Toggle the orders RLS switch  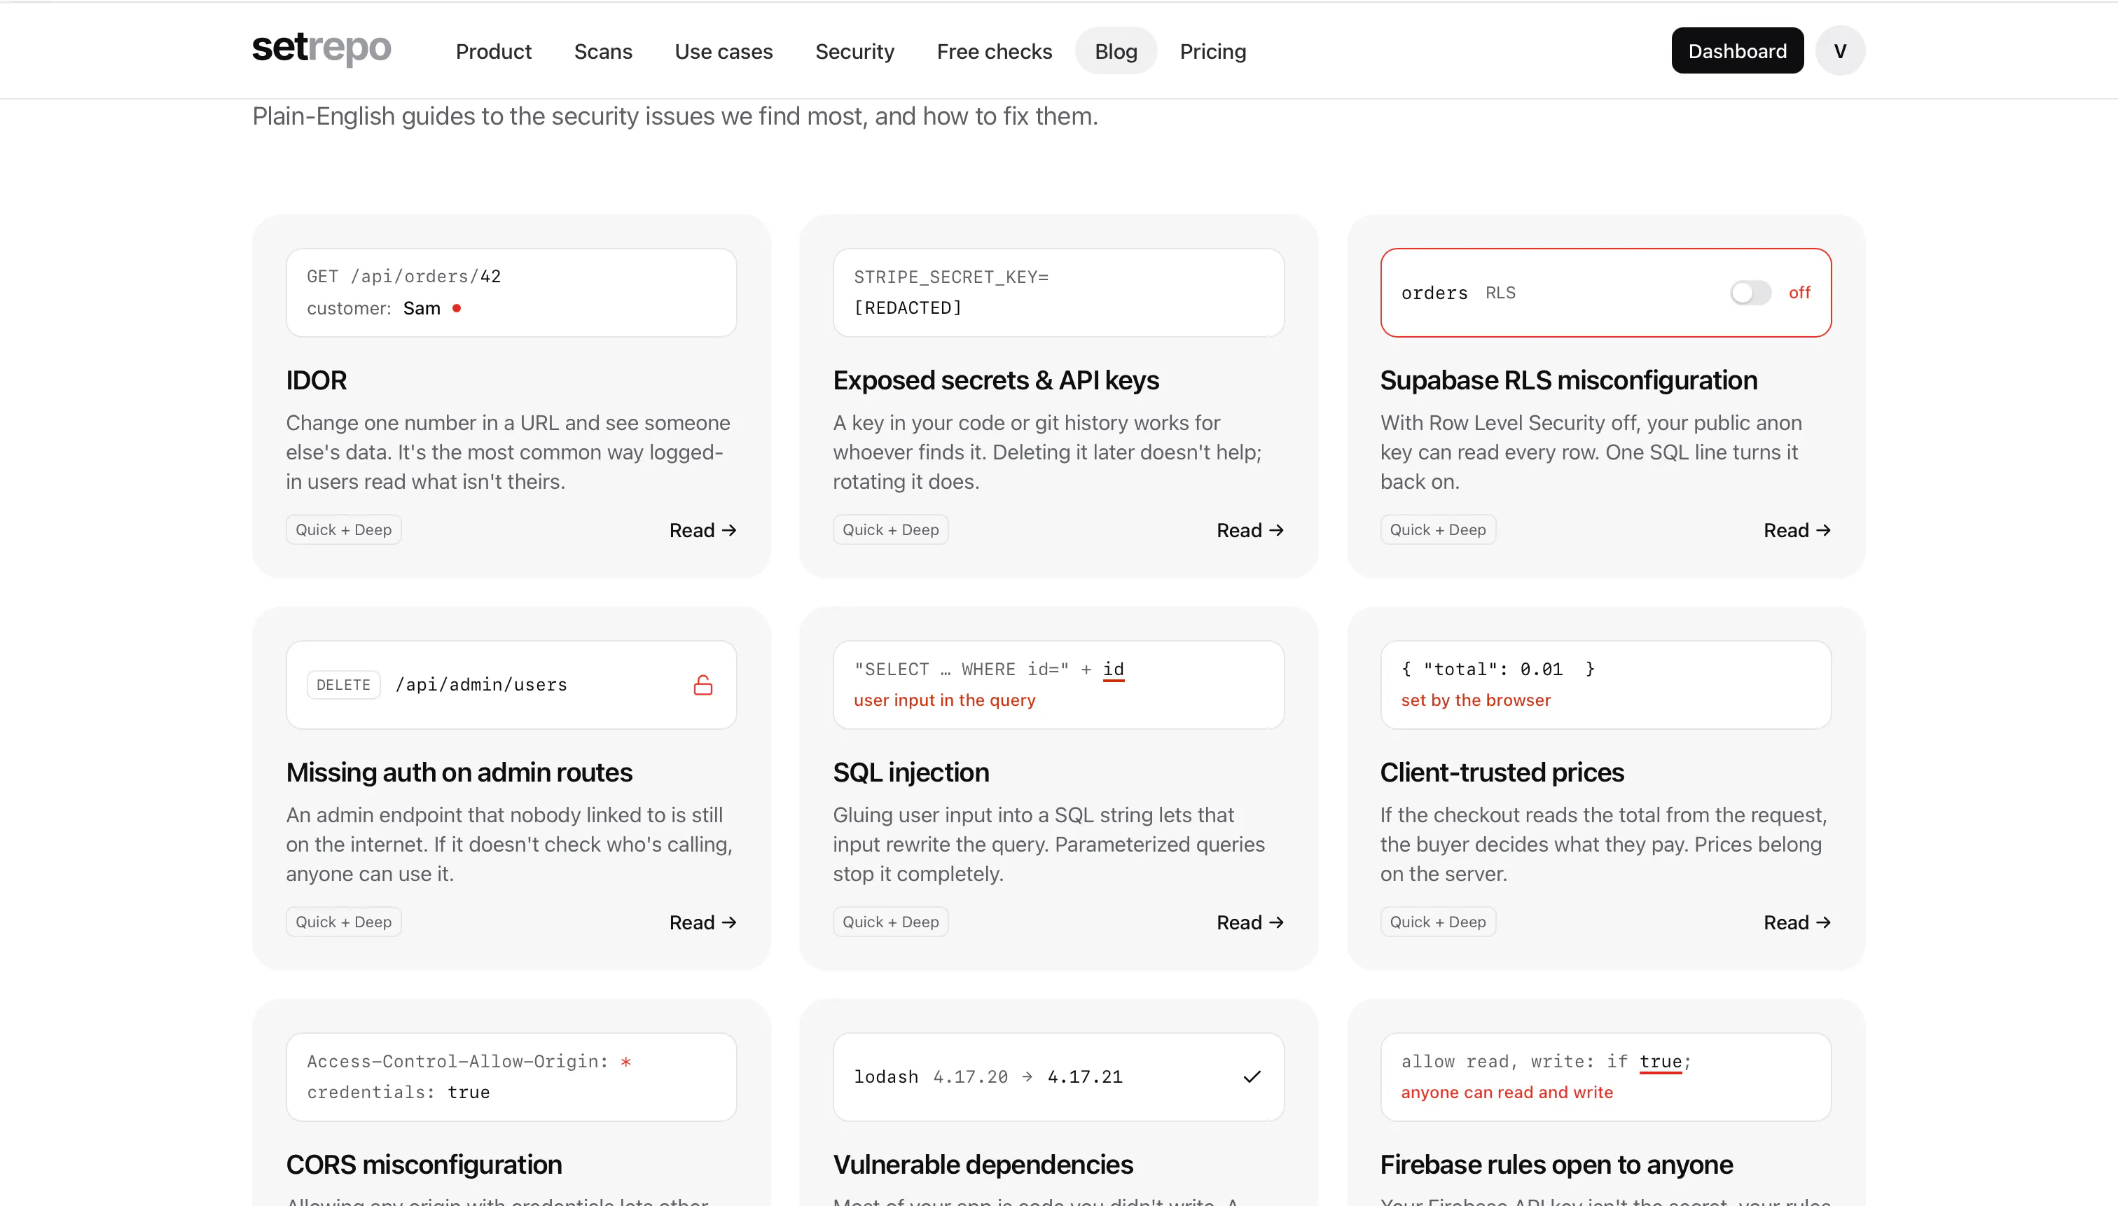(1750, 292)
